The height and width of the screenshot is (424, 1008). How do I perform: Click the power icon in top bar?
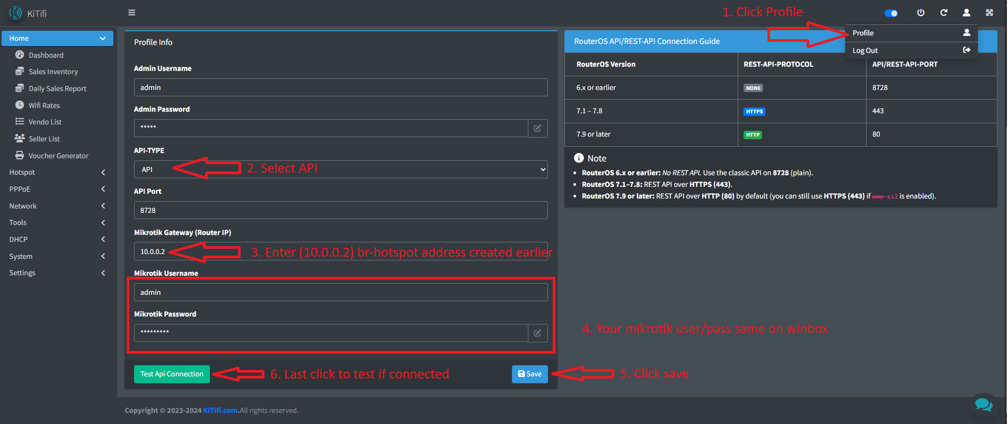pyautogui.click(x=921, y=13)
